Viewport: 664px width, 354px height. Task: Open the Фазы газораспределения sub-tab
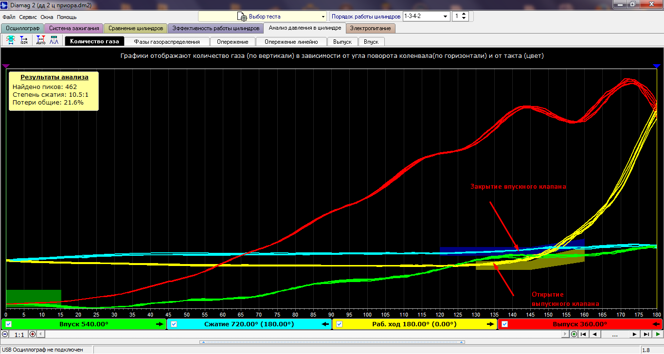(x=167, y=41)
